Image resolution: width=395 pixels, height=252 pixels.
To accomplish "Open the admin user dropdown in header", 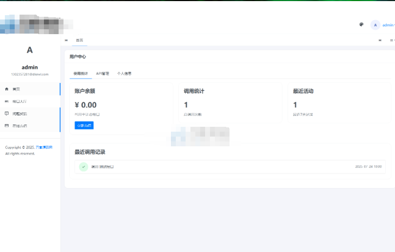I will click(388, 25).
